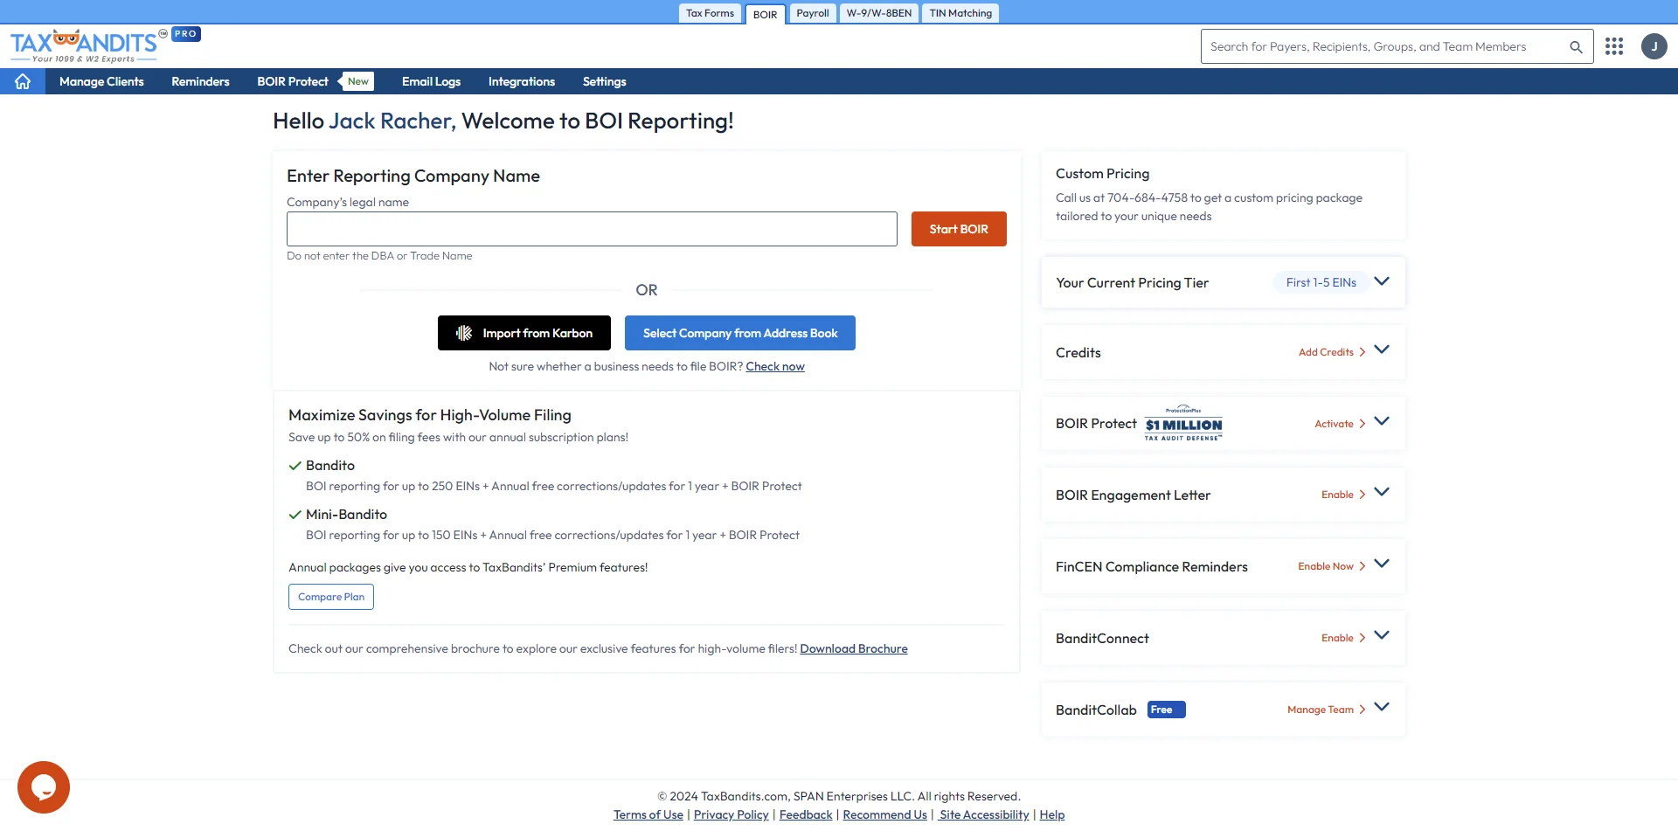Open the TIN Matching tab
This screenshot has width=1678, height=831.
(960, 13)
